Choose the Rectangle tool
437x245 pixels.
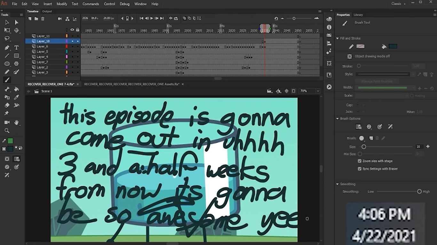pyautogui.click(x=17, y=56)
